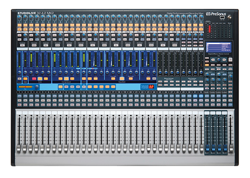Screen dimensions: 250x178
Task: Assign selected channel to Main
Action: [x=113, y=87]
